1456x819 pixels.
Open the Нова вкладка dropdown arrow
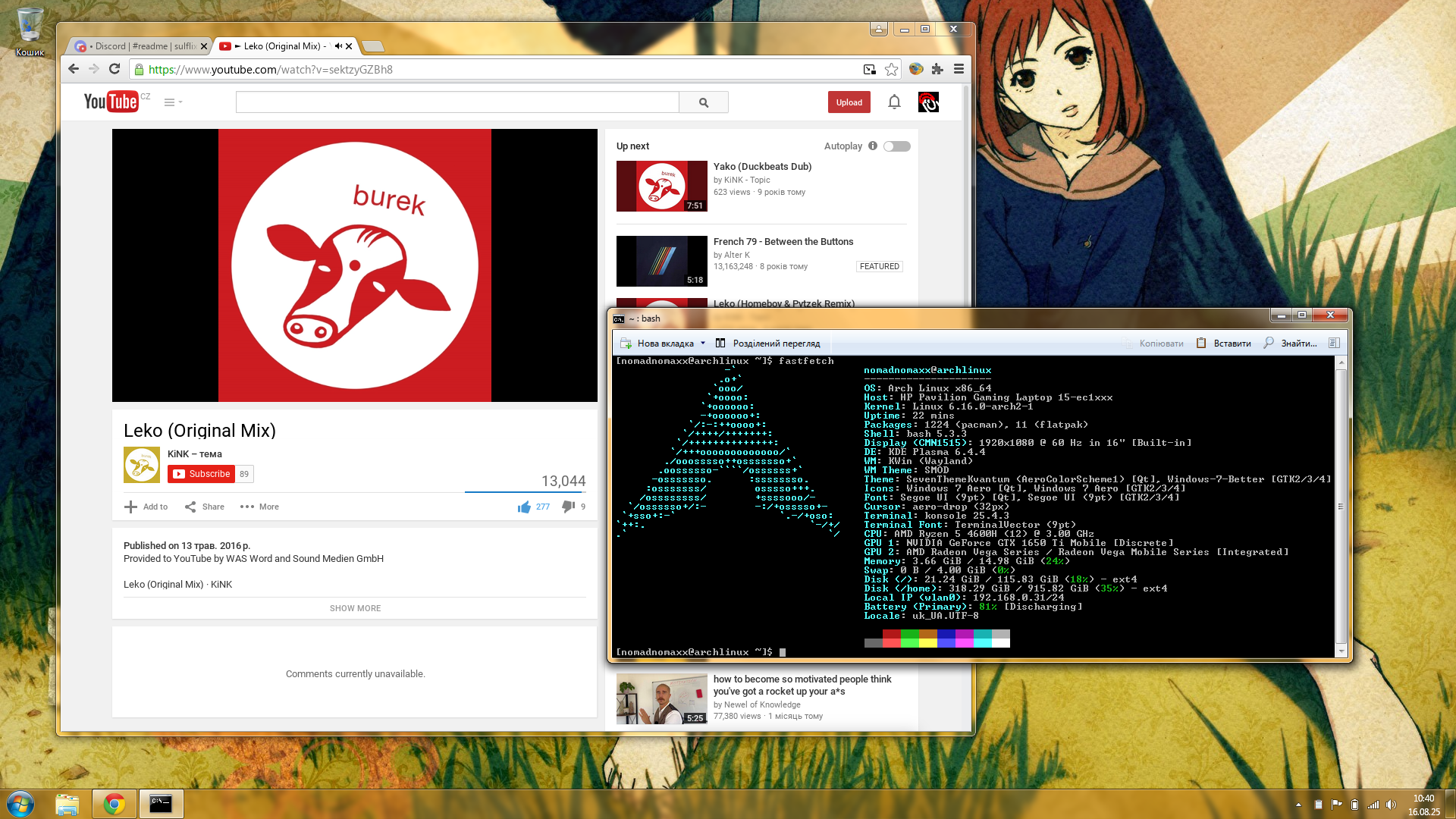coord(703,343)
